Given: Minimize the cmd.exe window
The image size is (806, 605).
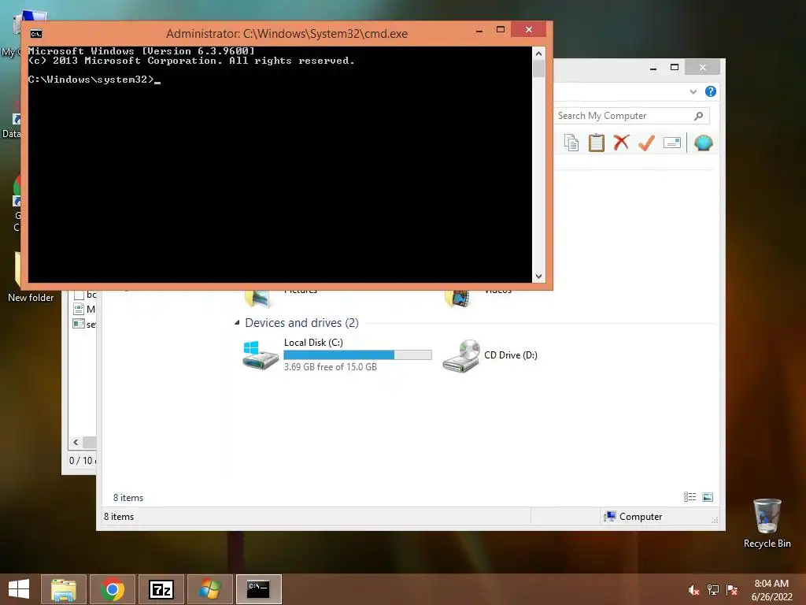Looking at the screenshot, I should pos(479,31).
